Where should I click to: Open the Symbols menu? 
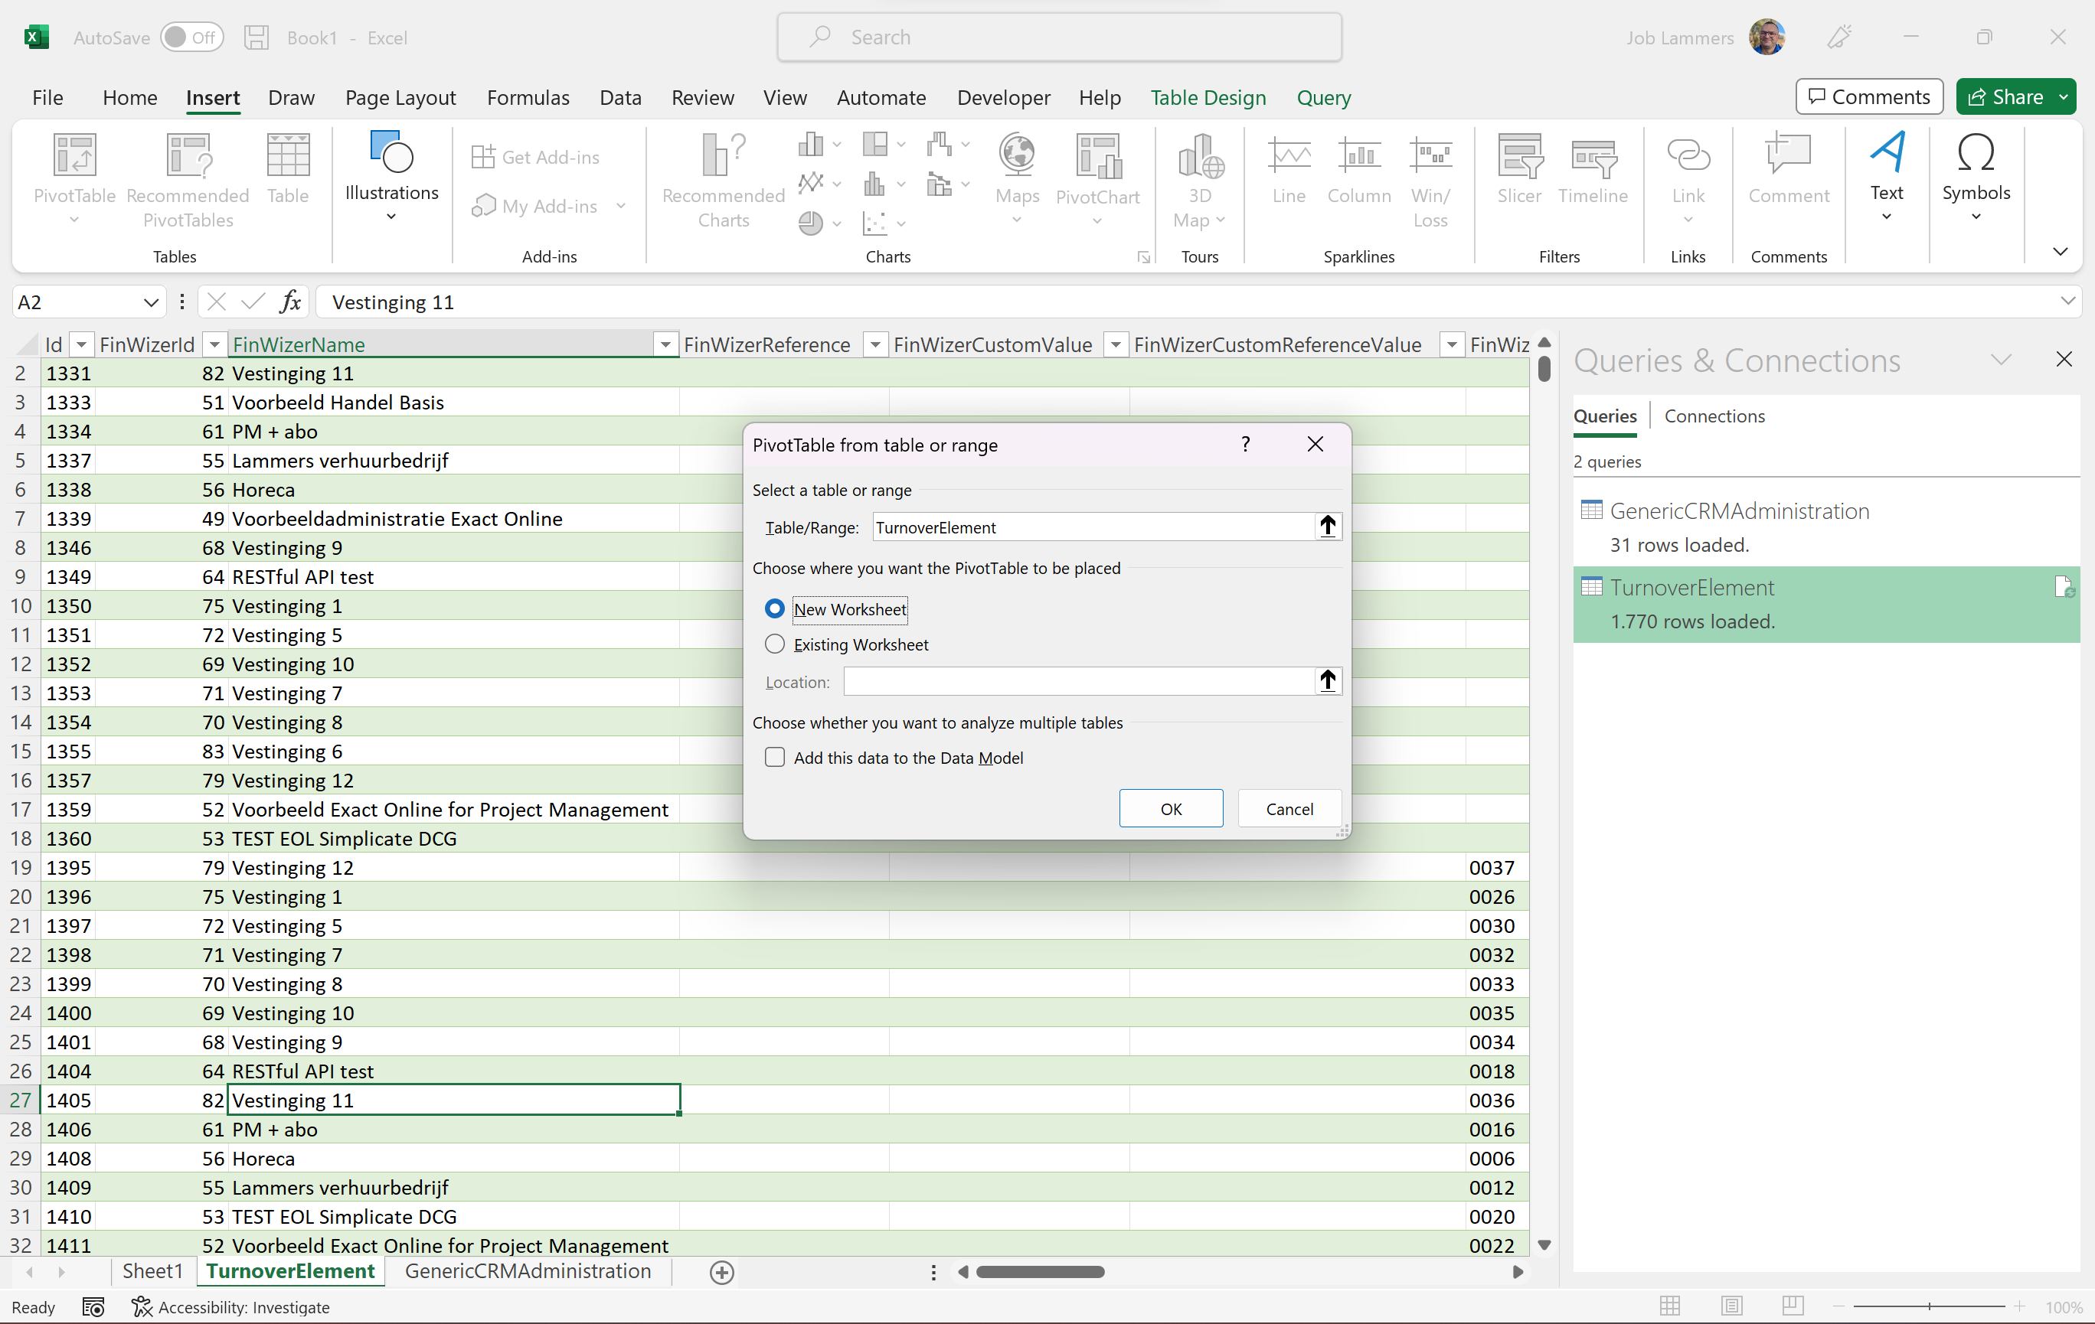1976,177
